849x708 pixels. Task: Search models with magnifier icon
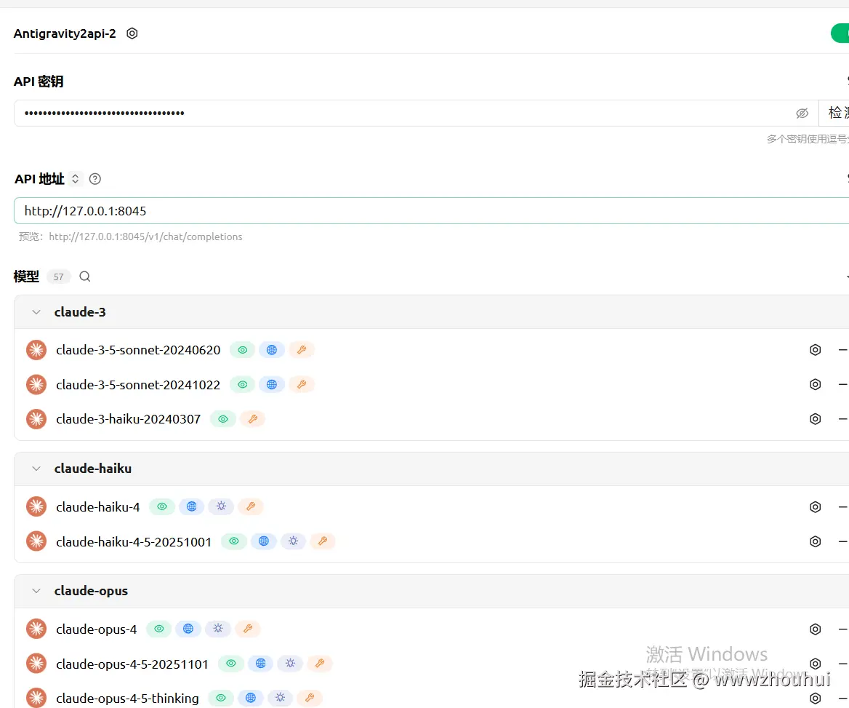pos(85,277)
